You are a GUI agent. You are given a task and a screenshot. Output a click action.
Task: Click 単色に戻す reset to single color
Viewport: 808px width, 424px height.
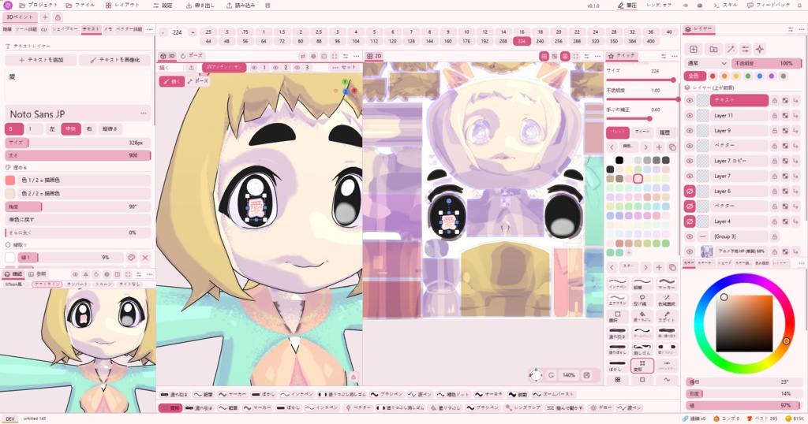[x=78, y=220]
